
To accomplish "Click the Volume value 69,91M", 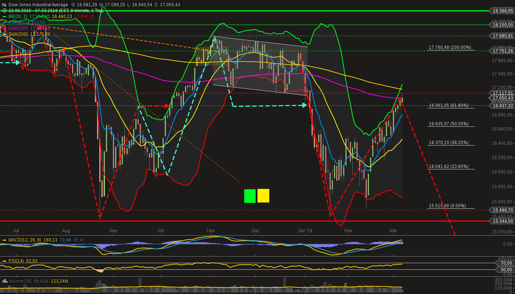I will coord(41,281).
